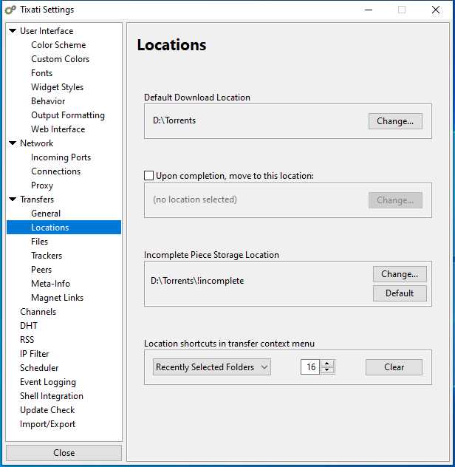Select Output Formatting in the sidebar
The image size is (455, 467).
click(x=68, y=115)
